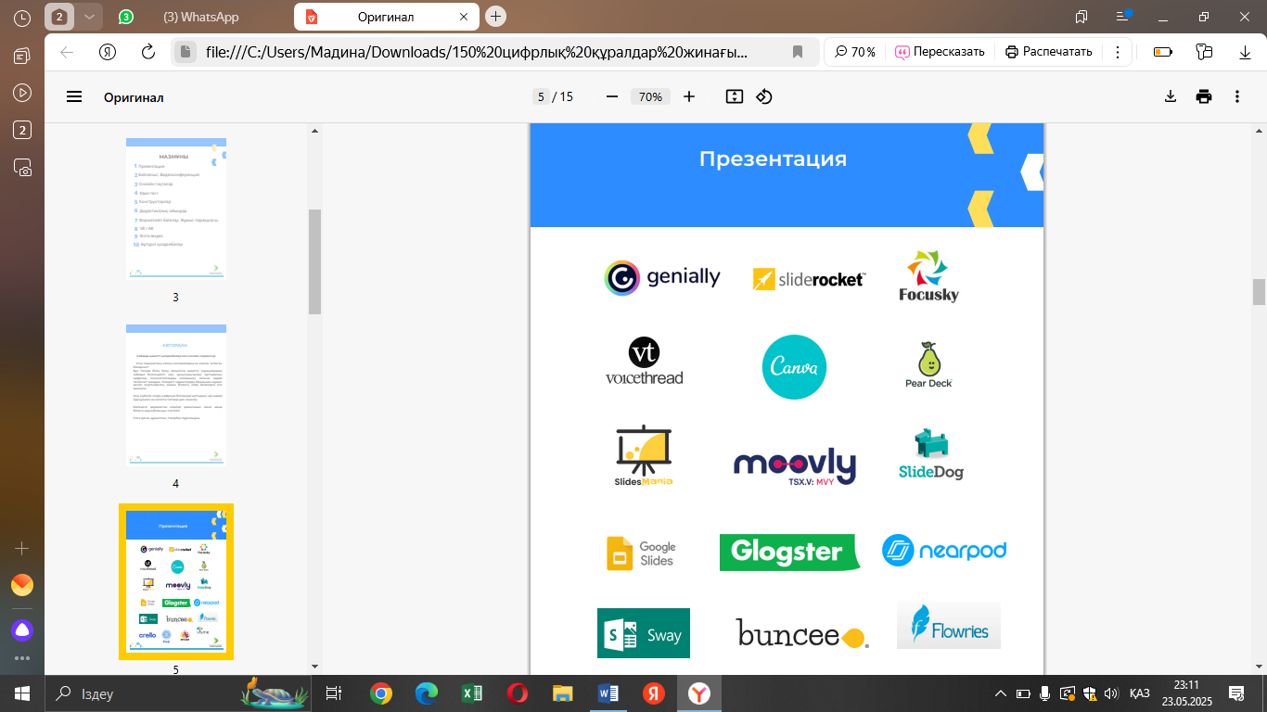
Task: Switch the ҚАЗ keyboard language
Action: click(x=1140, y=693)
